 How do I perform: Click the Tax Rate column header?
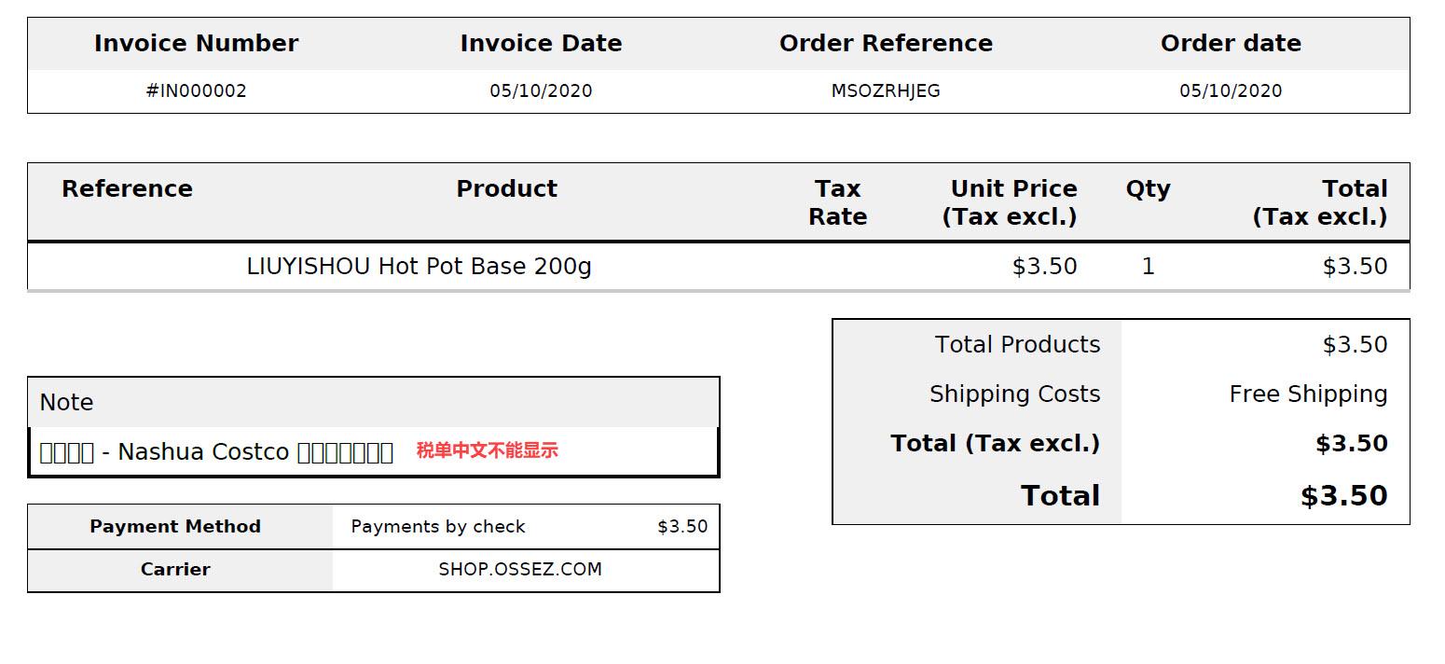[837, 202]
